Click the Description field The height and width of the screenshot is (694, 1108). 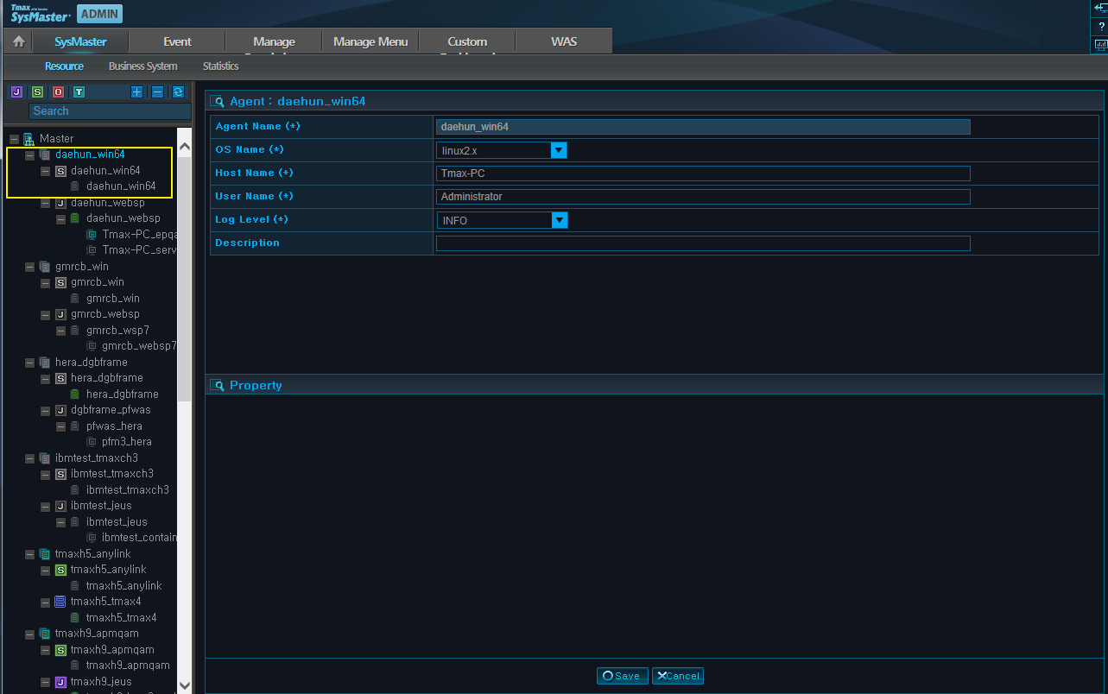pyautogui.click(x=703, y=243)
